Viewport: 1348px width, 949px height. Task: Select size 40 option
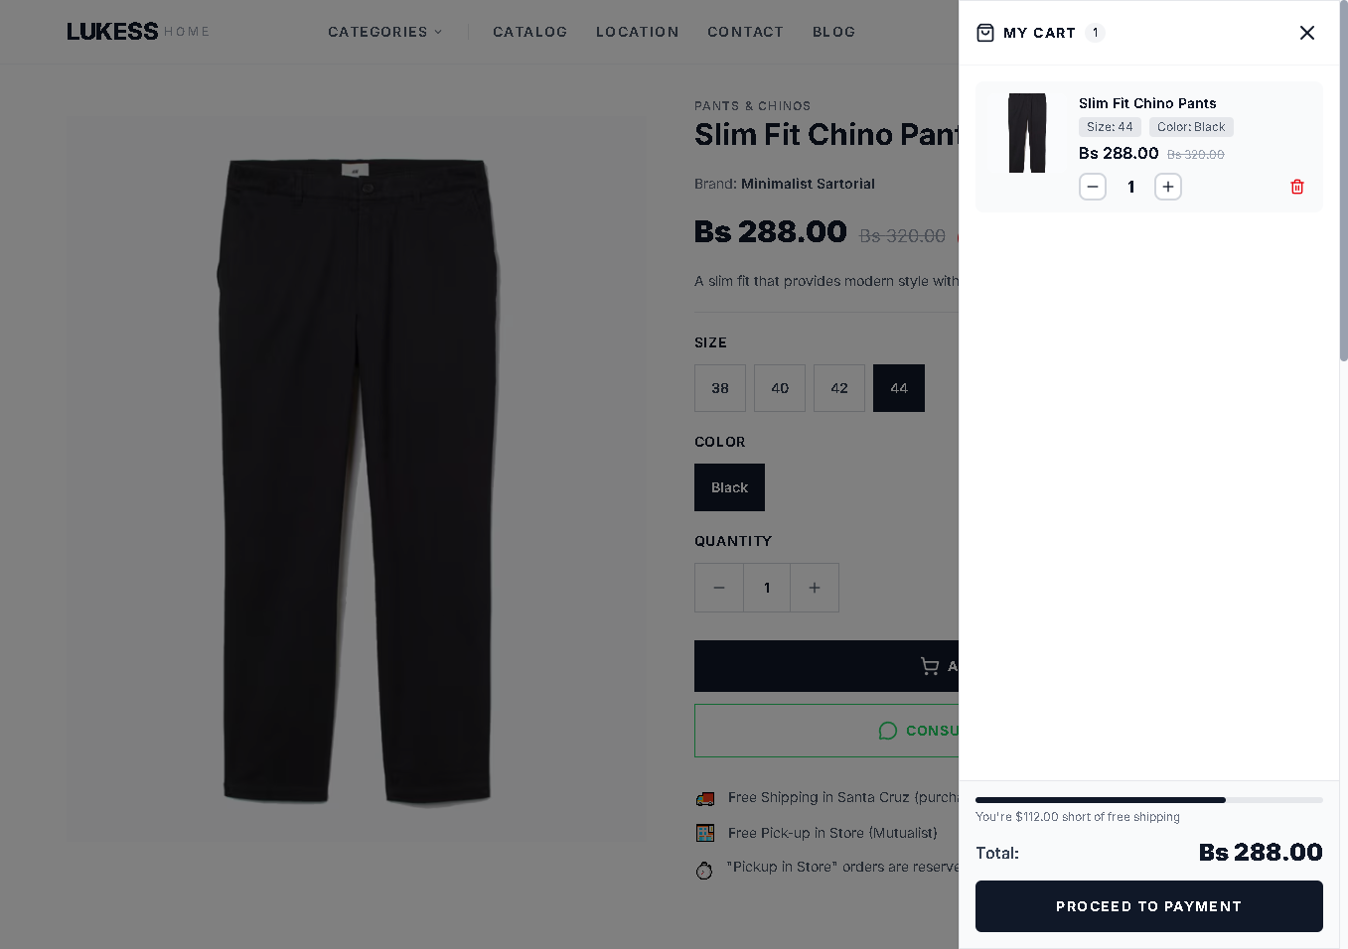click(780, 388)
